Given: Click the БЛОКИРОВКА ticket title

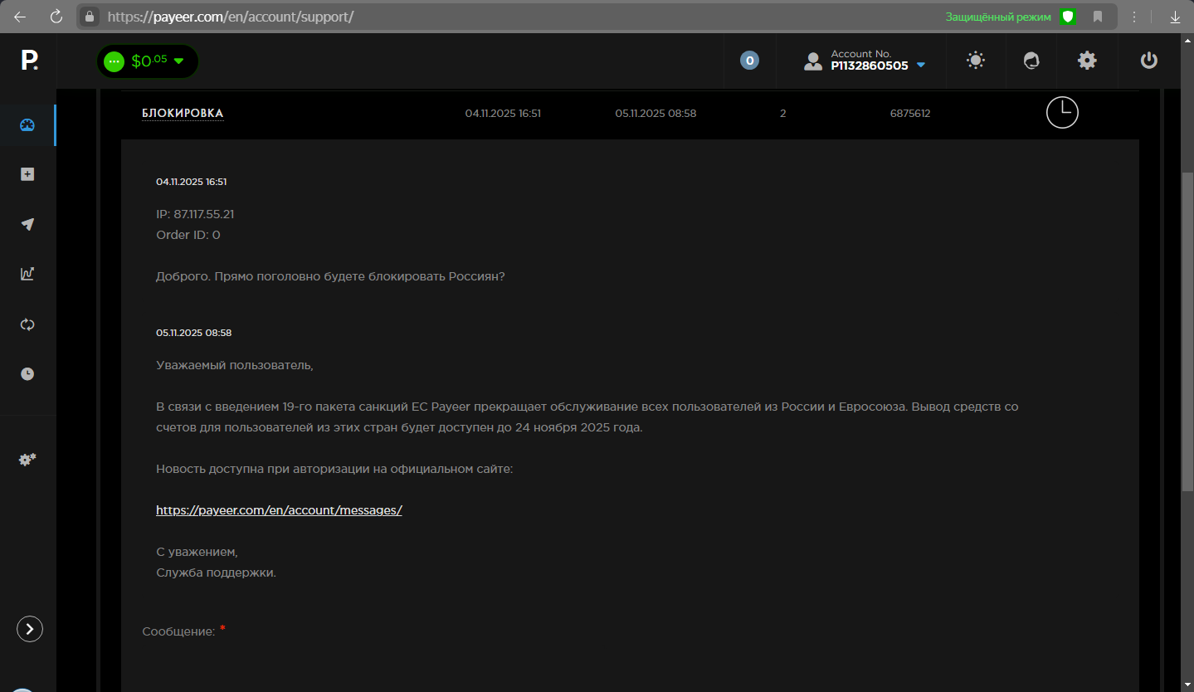Looking at the screenshot, I should point(183,114).
